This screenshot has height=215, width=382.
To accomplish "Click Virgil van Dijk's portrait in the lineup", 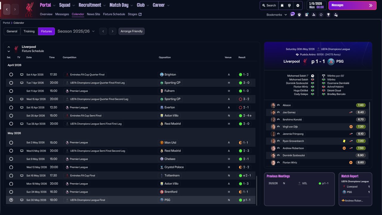I will pos(273,127).
